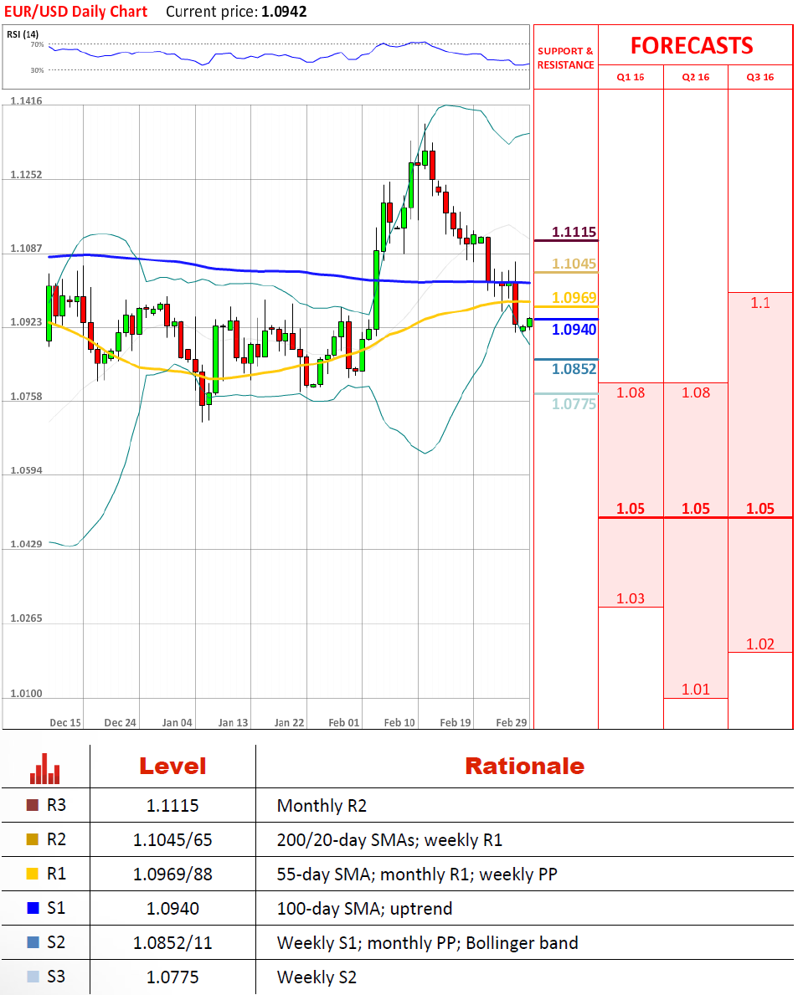Image resolution: width=798 pixels, height=995 pixels.
Task: Click the 1.1045 resistance level label
Action: click(574, 264)
